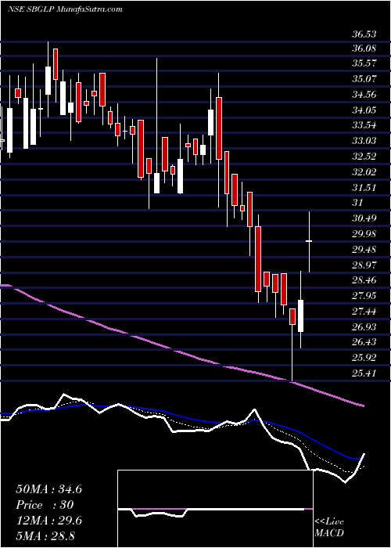Click the 28.46 price axis label
391x548 pixels.
click(x=364, y=280)
